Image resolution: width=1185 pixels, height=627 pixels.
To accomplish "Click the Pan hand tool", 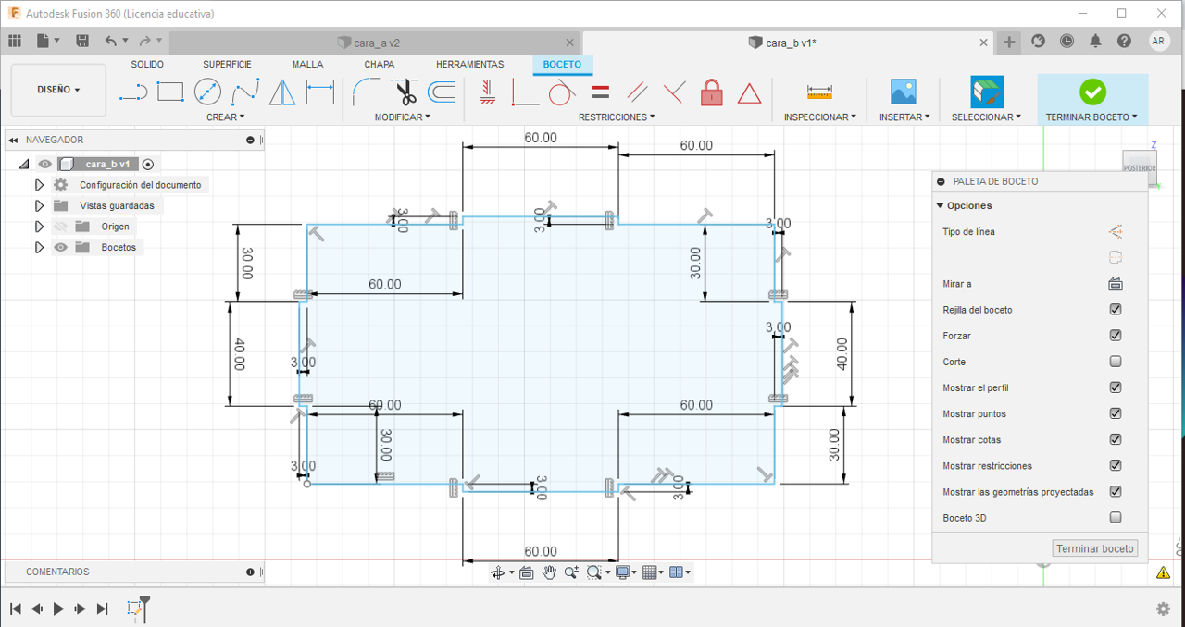I will [549, 572].
